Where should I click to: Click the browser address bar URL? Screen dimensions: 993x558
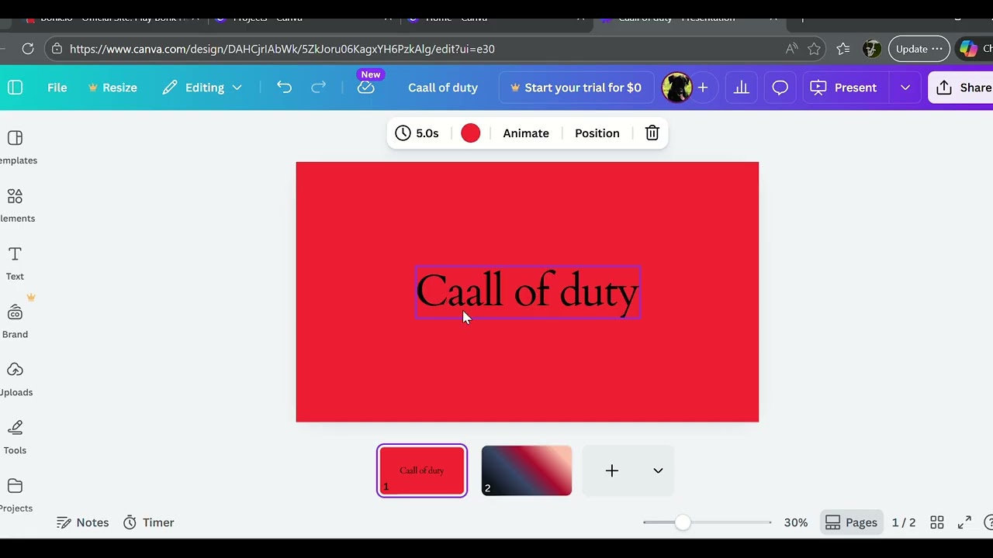282,49
